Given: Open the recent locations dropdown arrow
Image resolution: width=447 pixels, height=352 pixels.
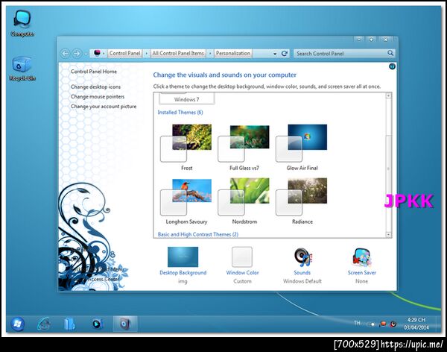Looking at the screenshot, I should pos(86,54).
